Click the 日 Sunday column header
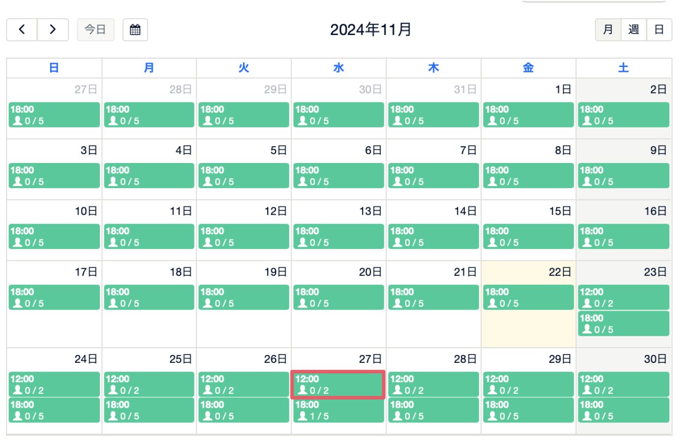The image size is (691, 448). tap(54, 68)
